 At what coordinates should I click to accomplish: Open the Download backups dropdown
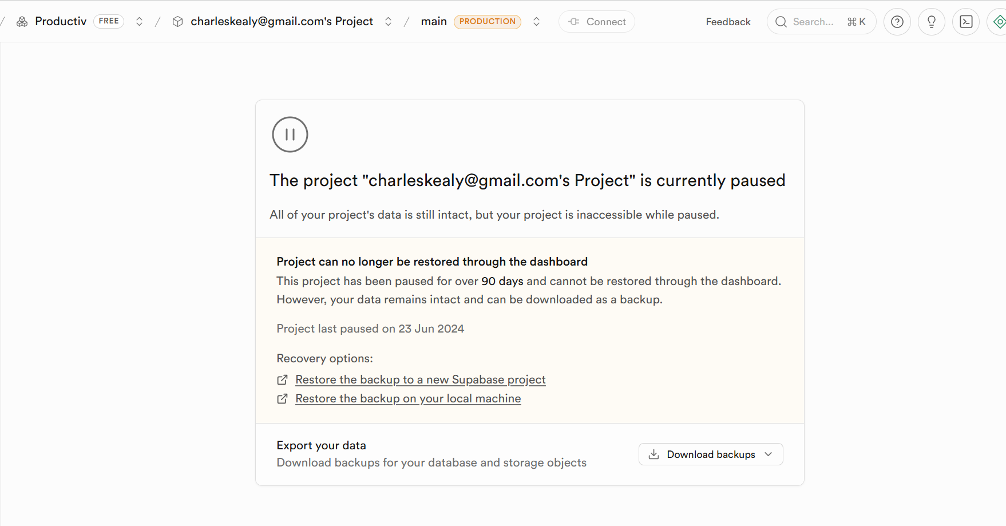coord(710,454)
